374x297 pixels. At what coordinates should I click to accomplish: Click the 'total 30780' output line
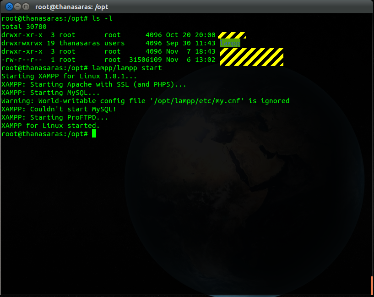24,27
